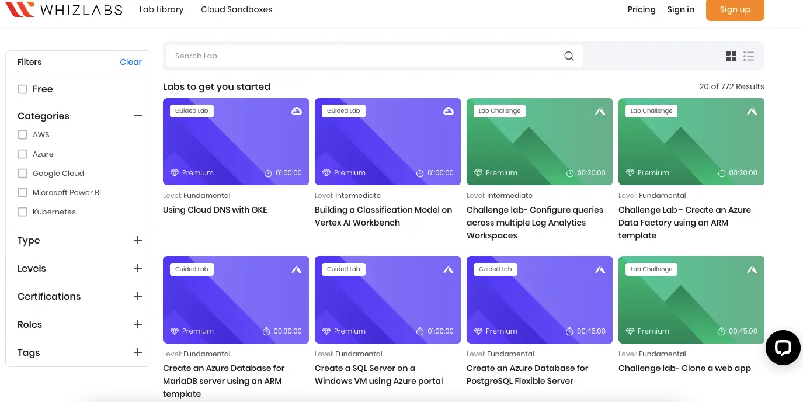803x402 pixels.
Task: Check the AWS category filter
Action: pos(23,135)
